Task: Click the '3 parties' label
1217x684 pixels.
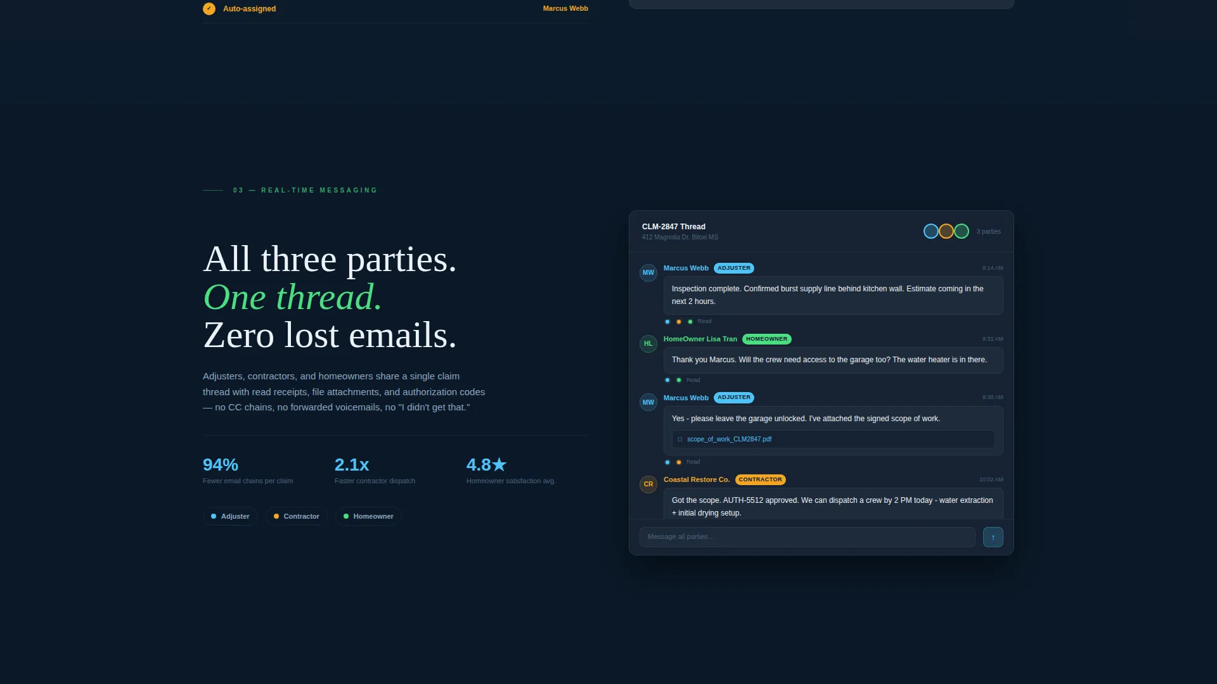Action: [x=988, y=232]
